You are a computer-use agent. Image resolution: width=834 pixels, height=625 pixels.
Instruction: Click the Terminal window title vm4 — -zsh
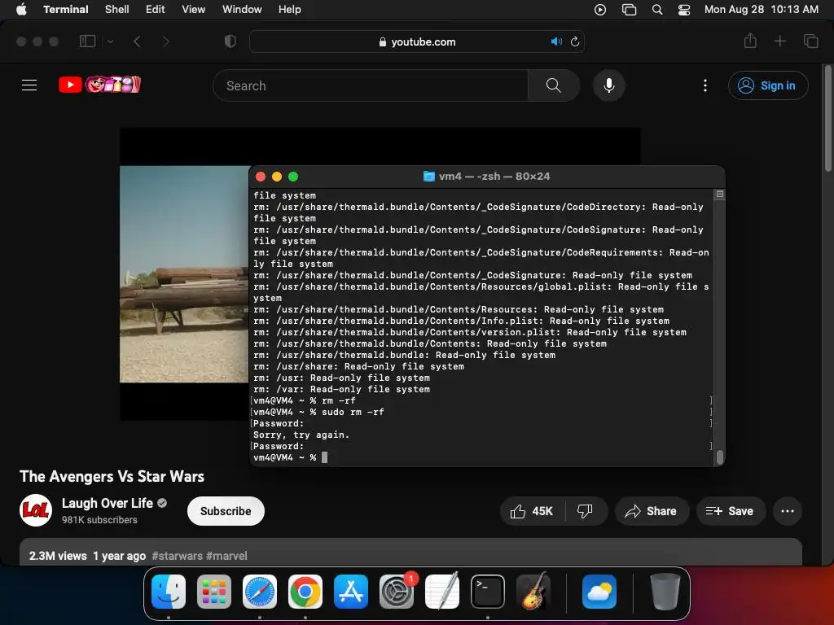click(x=494, y=177)
